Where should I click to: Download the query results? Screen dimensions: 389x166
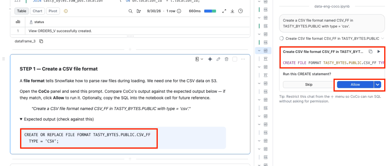pyautogui.click(x=232, y=11)
